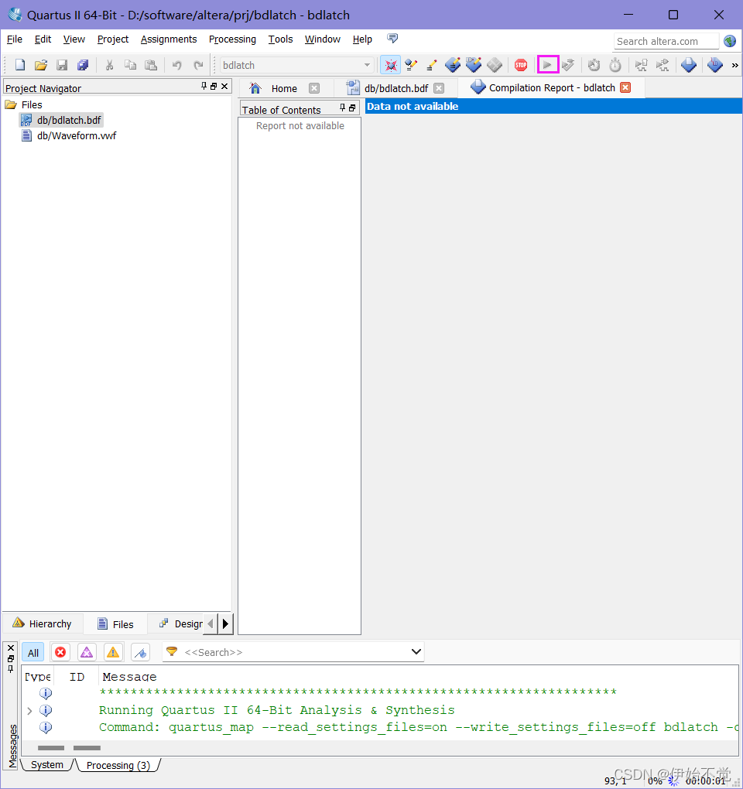The image size is (743, 789).
Task: Open the bdlatch project dropdown
Action: (x=367, y=65)
